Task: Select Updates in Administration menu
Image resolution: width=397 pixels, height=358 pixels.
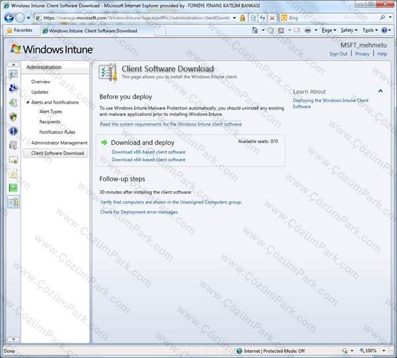Action: click(40, 92)
